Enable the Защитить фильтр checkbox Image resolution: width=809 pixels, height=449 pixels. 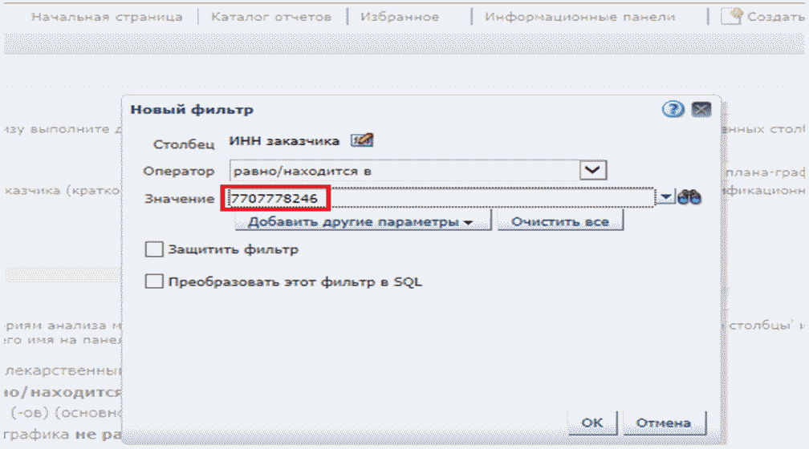[x=154, y=249]
